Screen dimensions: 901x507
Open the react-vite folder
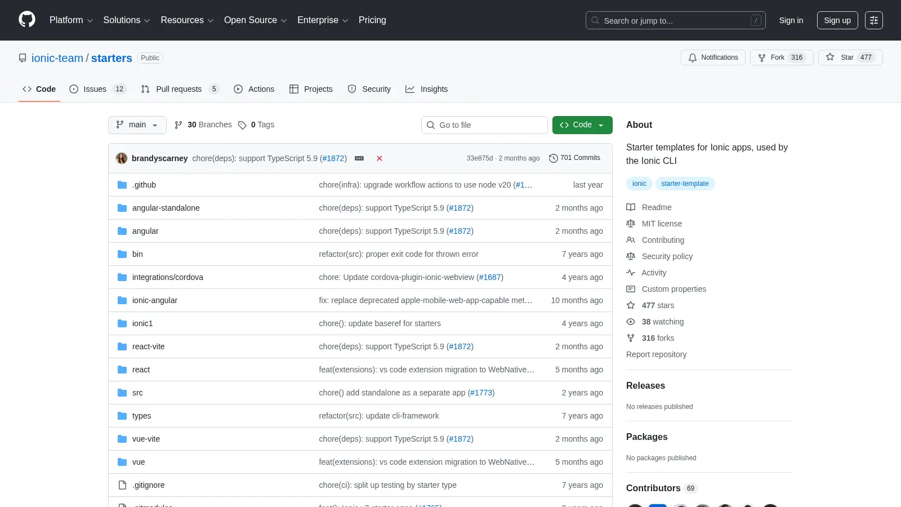149,346
